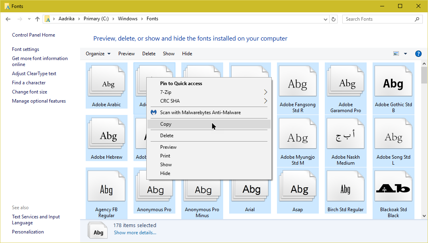Viewport: 428px width, 243px height.
Task: Click the Abg icon in the details pane
Action: [x=97, y=231]
